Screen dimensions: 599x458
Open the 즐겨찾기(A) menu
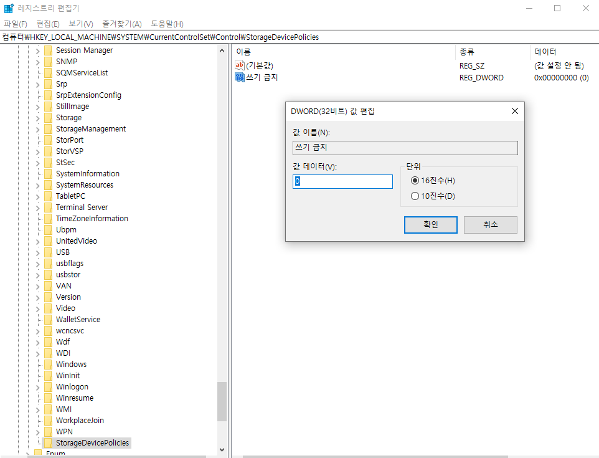pos(122,24)
